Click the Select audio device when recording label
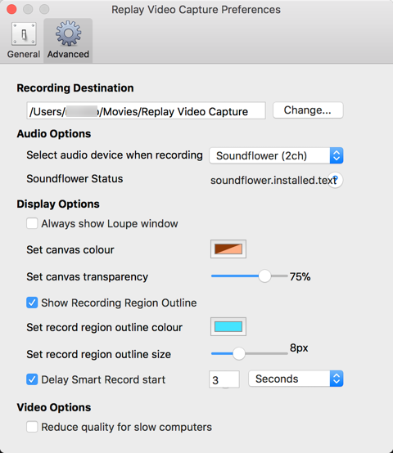 coord(115,155)
